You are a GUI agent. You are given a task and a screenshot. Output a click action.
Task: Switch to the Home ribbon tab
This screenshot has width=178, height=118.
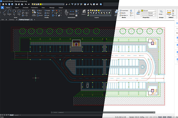(8, 8)
